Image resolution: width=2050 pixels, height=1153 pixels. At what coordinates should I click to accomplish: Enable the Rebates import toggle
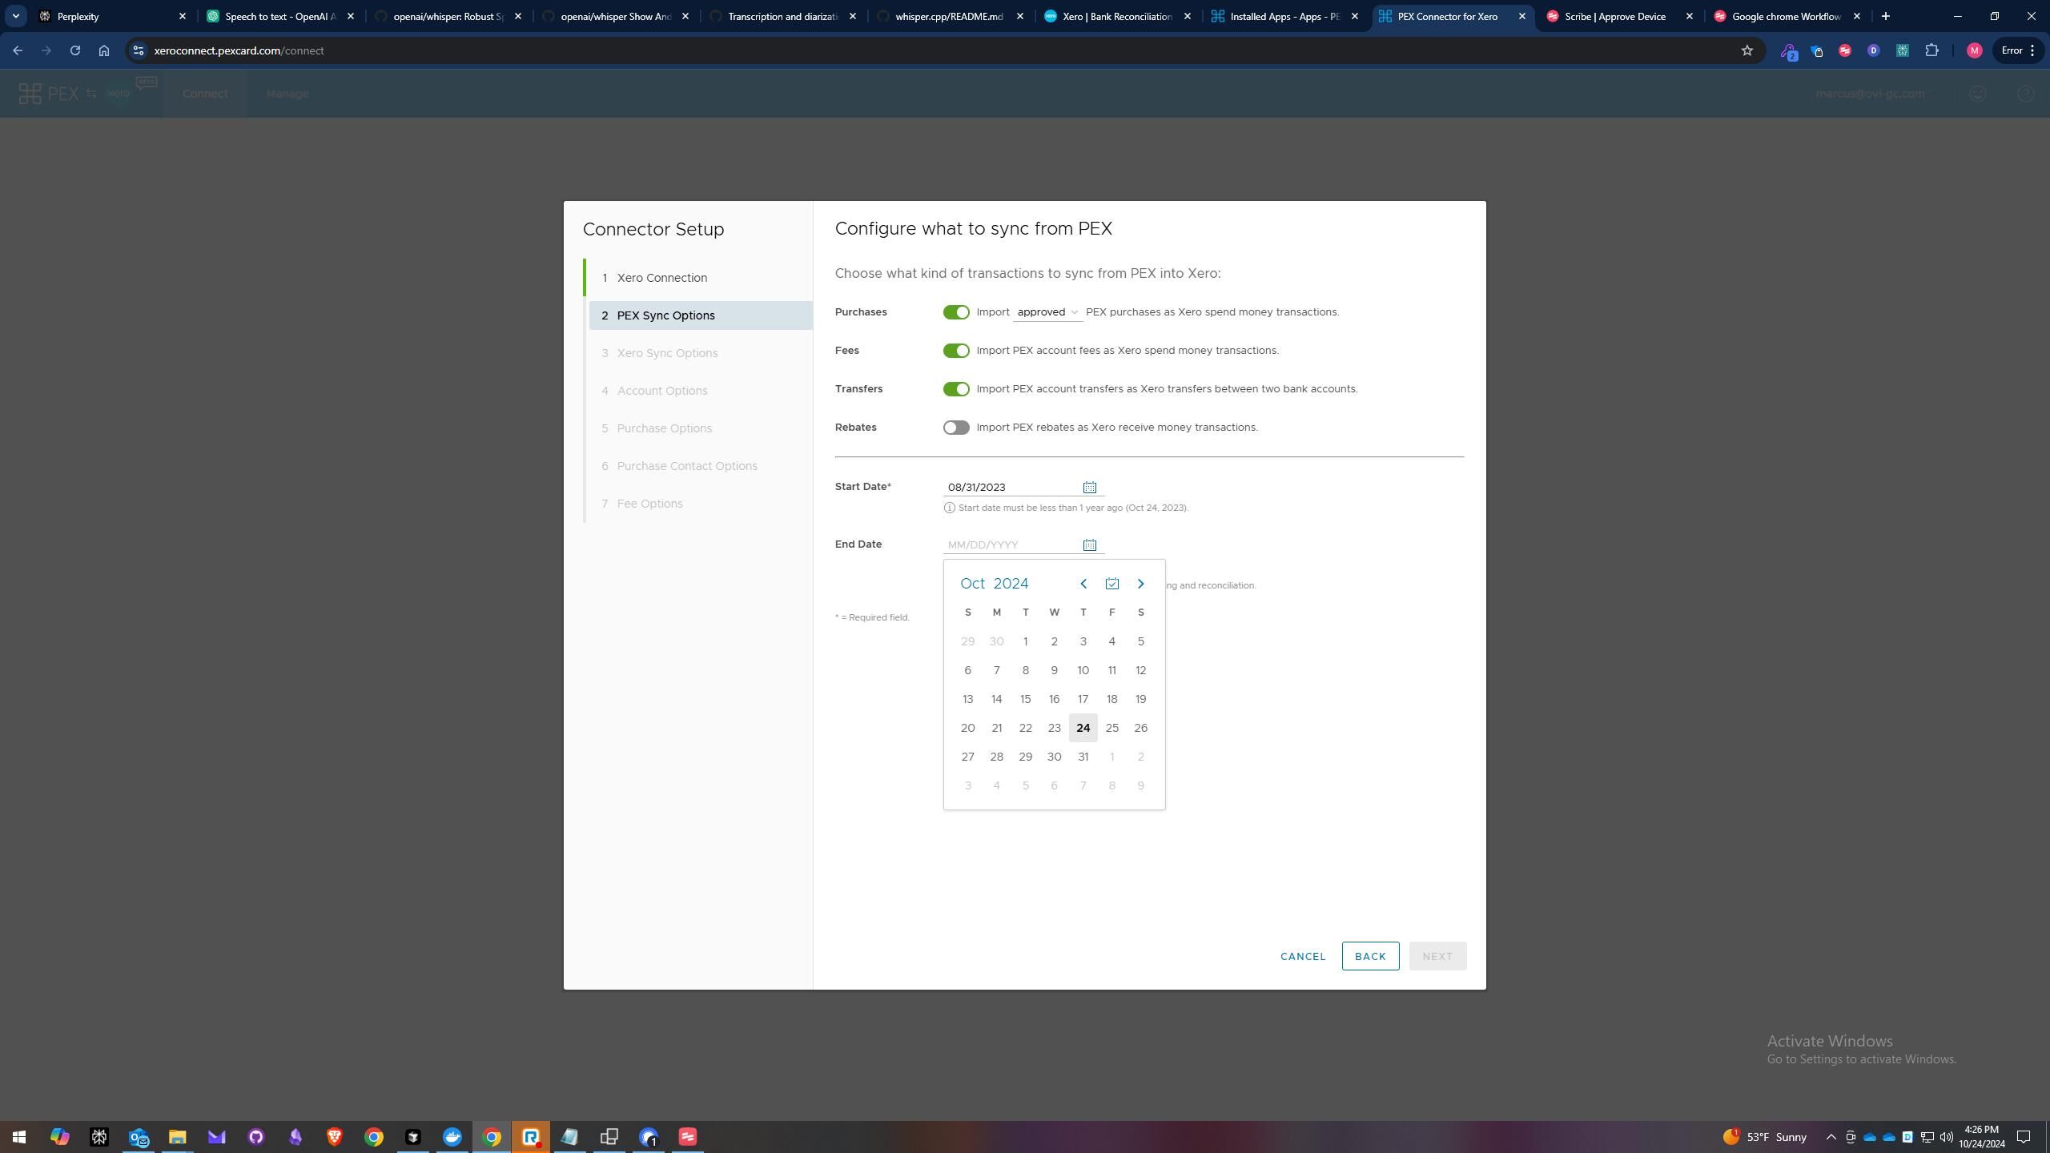pos(955,428)
